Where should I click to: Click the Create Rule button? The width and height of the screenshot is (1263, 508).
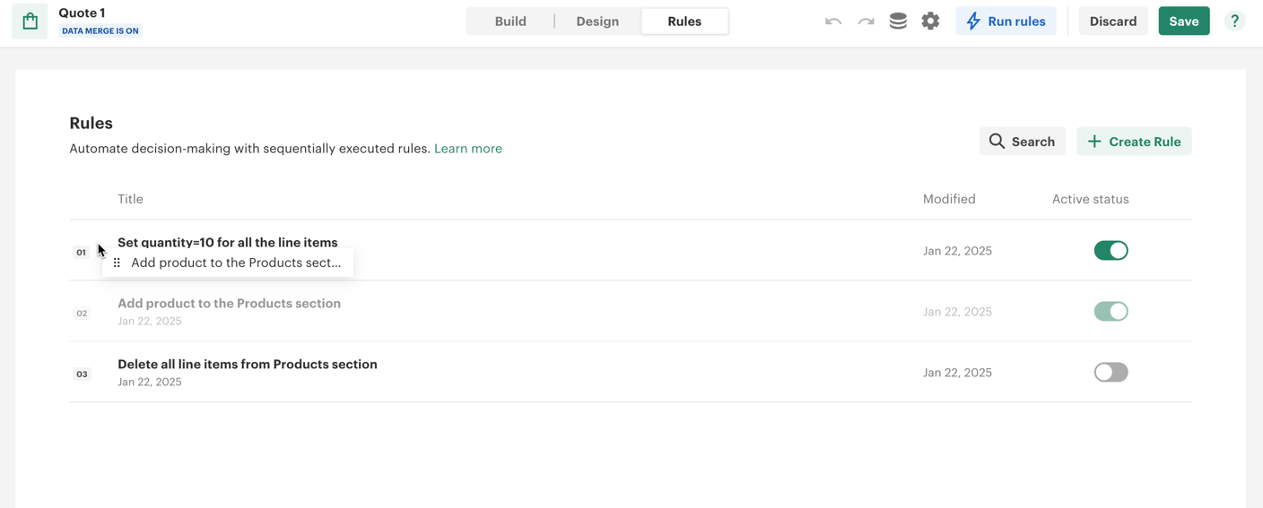(x=1134, y=142)
